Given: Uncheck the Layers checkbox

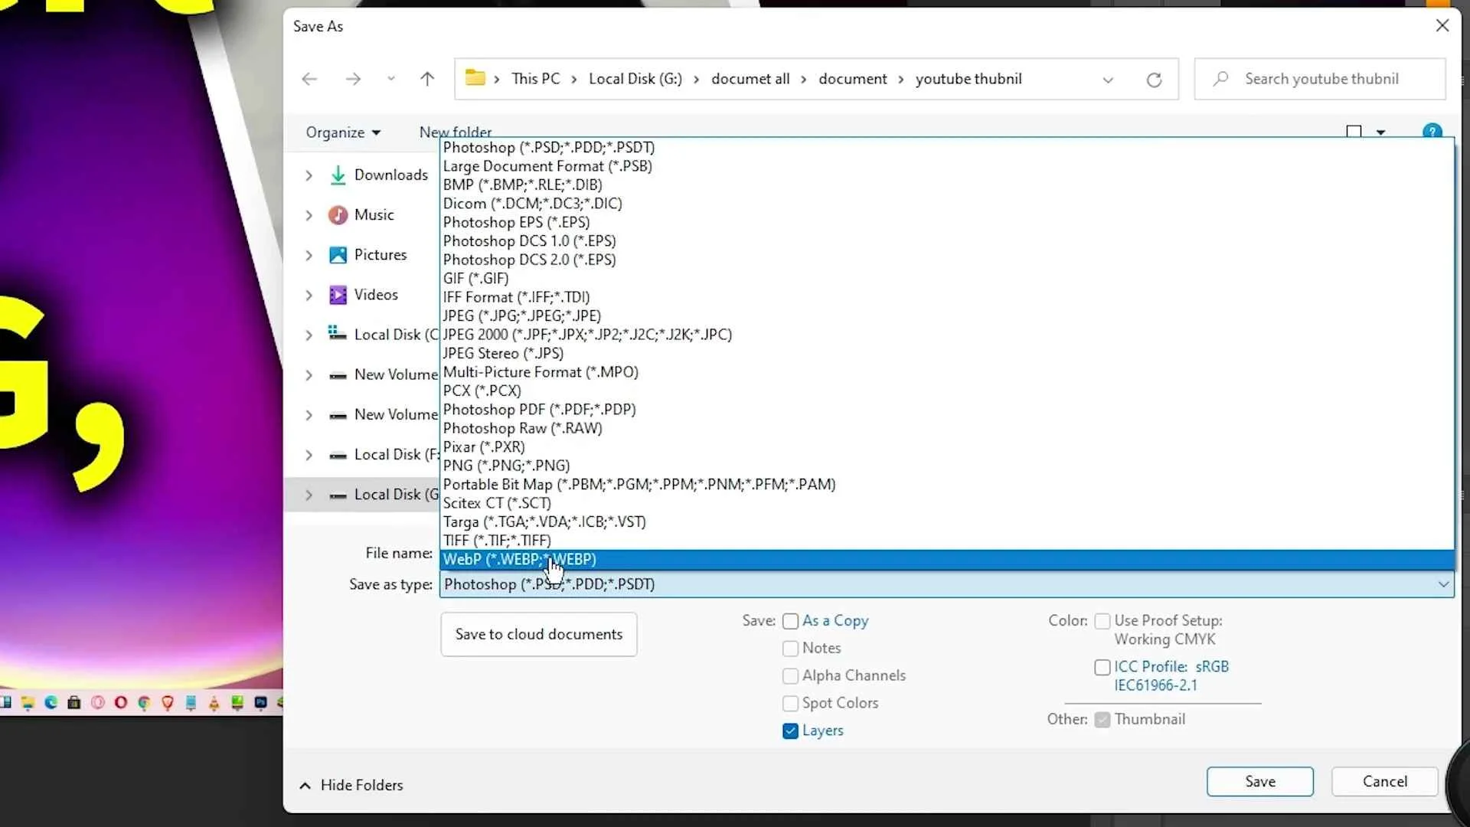Looking at the screenshot, I should point(790,731).
